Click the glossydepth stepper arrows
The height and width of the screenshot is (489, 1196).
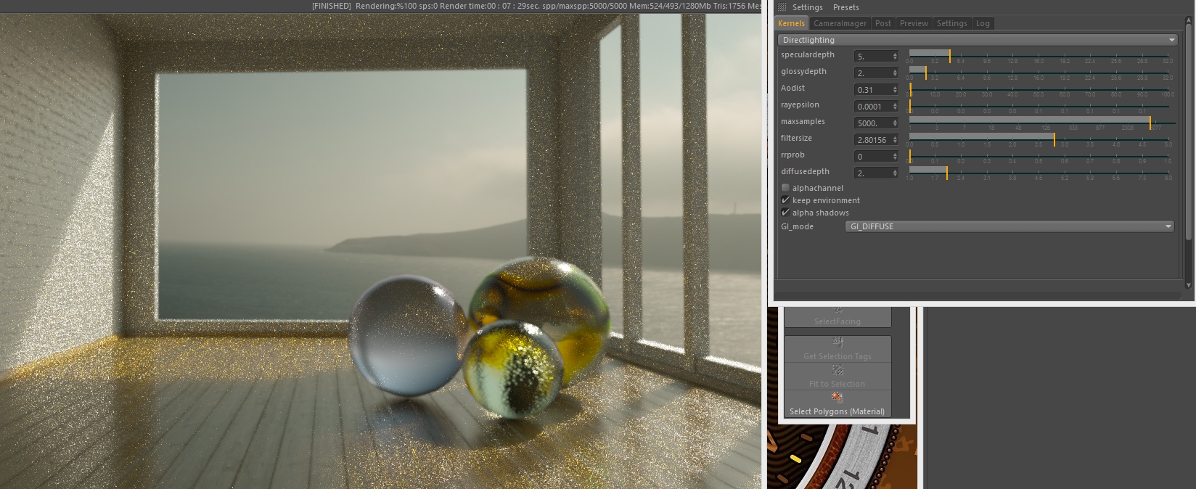click(895, 73)
